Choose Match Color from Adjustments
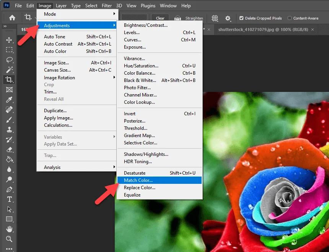This screenshot has height=252, width=329. tap(160, 180)
